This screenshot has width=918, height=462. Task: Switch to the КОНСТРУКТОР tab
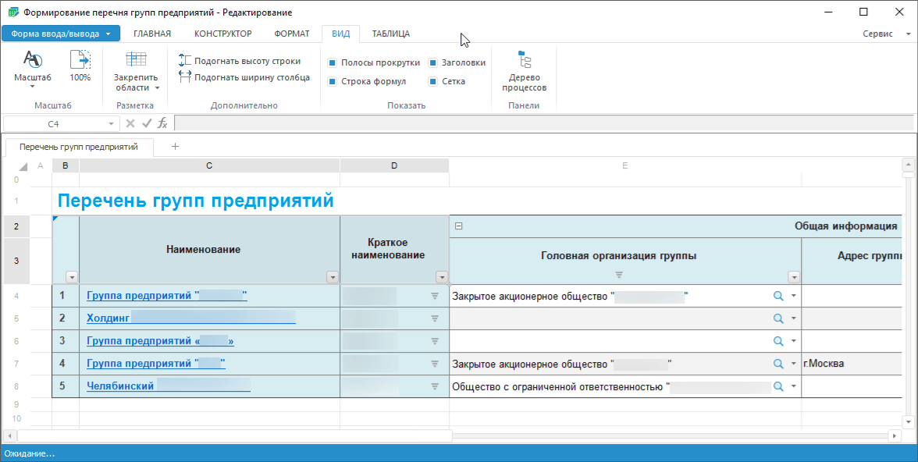[223, 34]
